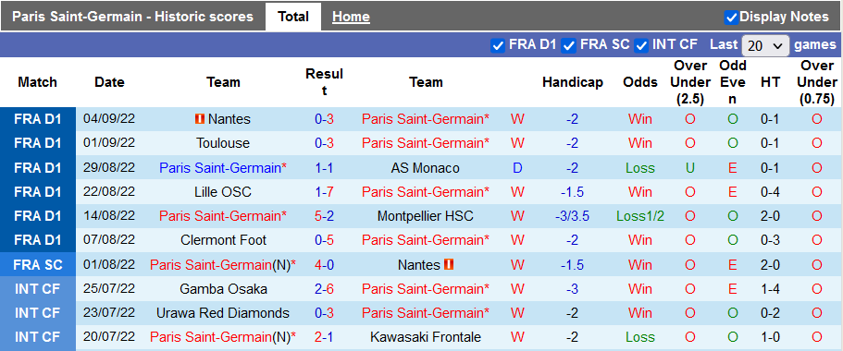Click the Clermont Foot team name
Screen dimensions: 843x351
223,240
